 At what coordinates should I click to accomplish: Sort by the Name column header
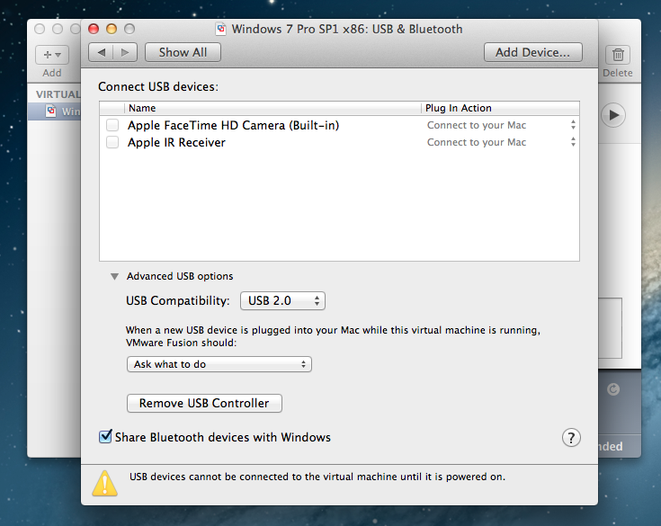[x=270, y=108]
